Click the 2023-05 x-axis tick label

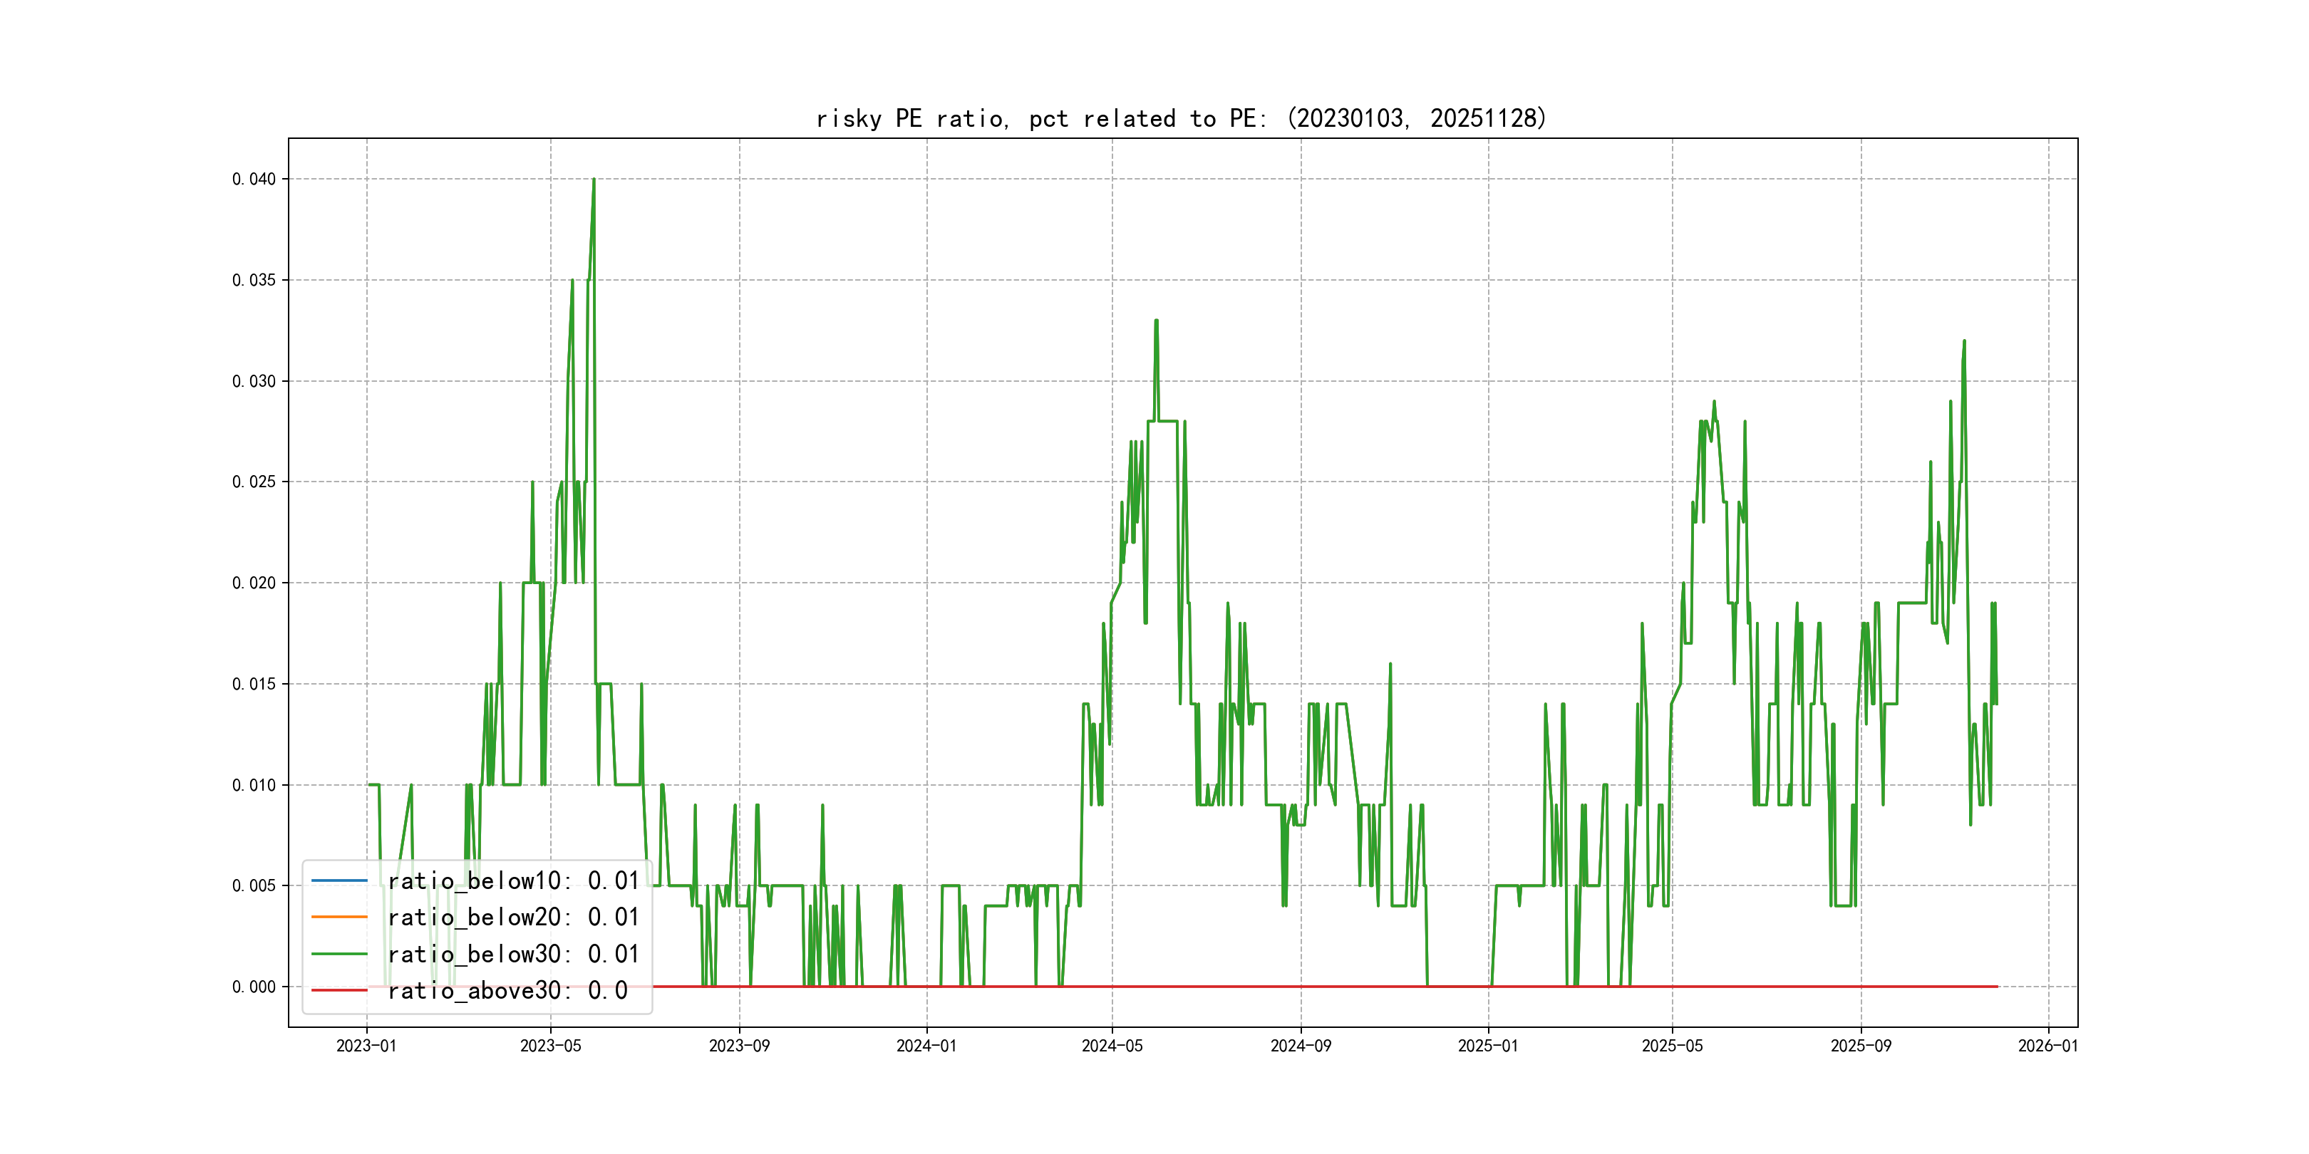[550, 1046]
